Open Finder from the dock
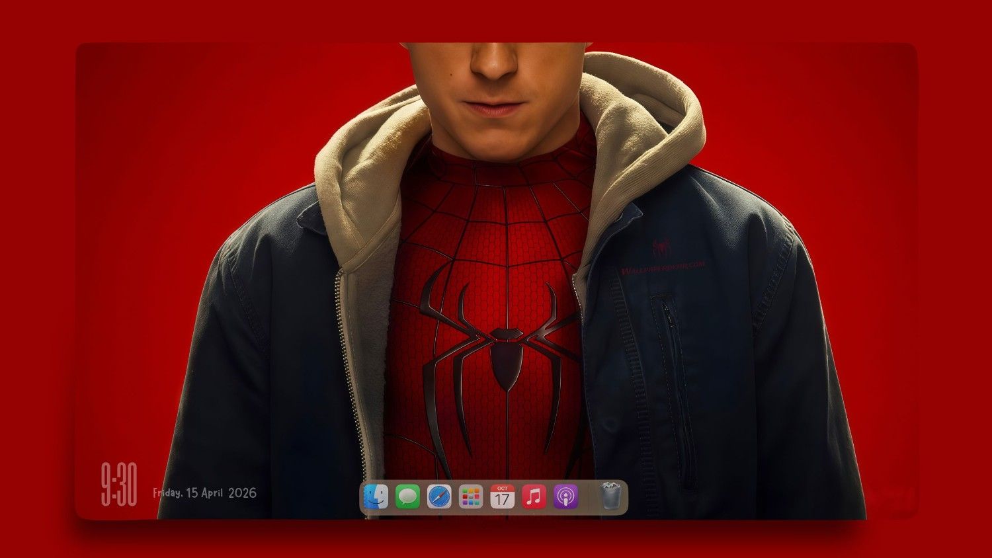Image resolution: width=992 pixels, height=558 pixels. click(x=376, y=497)
